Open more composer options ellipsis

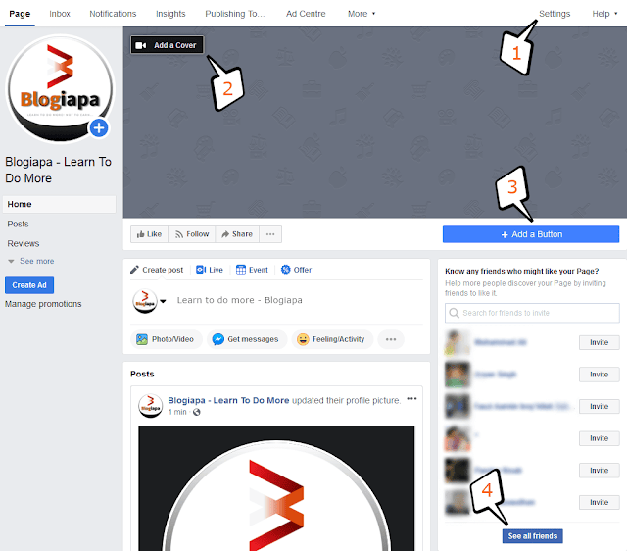pos(391,339)
